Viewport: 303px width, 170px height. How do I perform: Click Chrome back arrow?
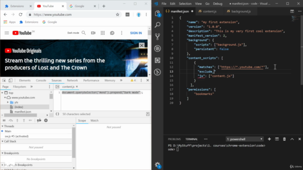click(x=5, y=15)
